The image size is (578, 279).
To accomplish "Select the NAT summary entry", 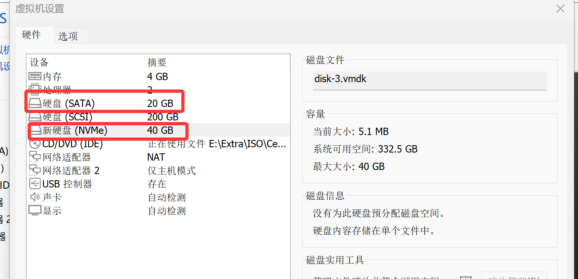I will [156, 157].
